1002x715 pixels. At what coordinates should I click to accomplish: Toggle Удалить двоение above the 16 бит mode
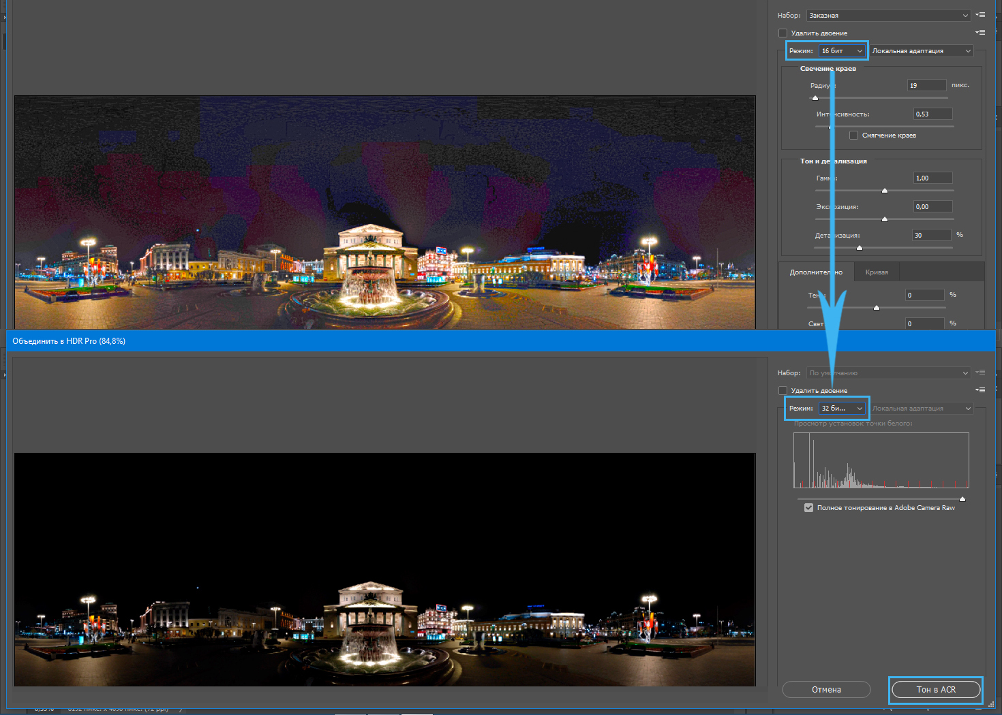pyautogui.click(x=783, y=33)
